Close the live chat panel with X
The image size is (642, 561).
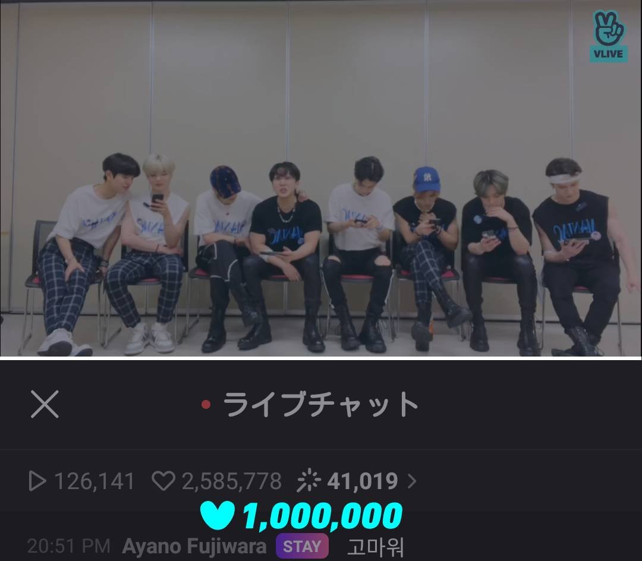[x=45, y=404]
